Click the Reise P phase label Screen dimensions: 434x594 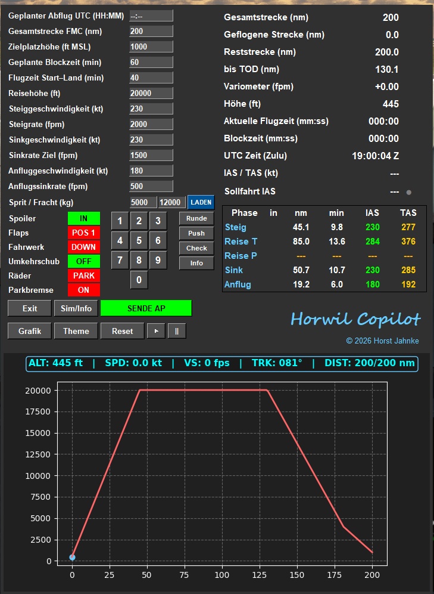[241, 256]
